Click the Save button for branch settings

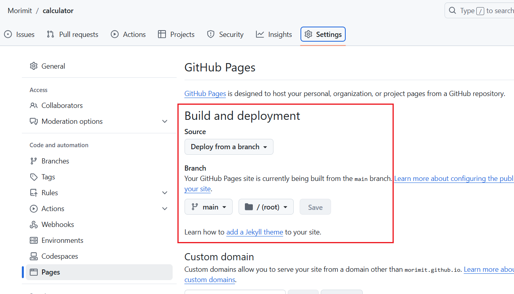pos(315,207)
